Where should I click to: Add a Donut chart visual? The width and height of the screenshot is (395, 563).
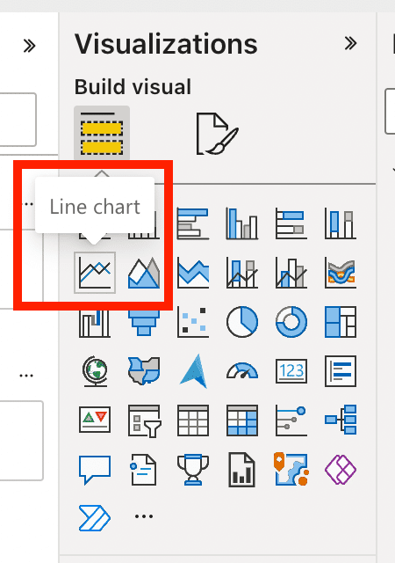(291, 322)
